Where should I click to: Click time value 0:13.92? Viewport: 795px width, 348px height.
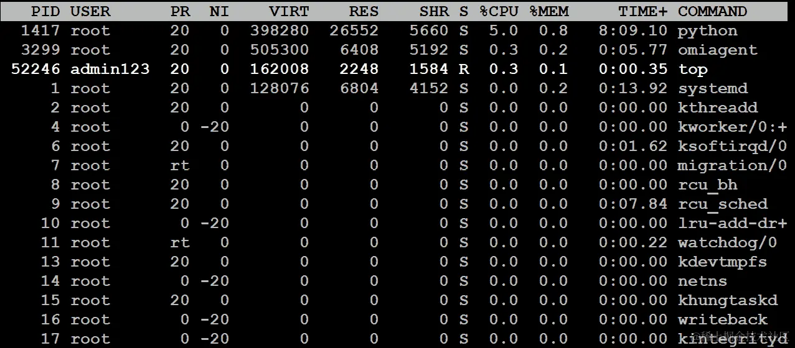[633, 89]
